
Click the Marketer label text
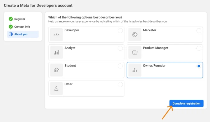(x=149, y=30)
